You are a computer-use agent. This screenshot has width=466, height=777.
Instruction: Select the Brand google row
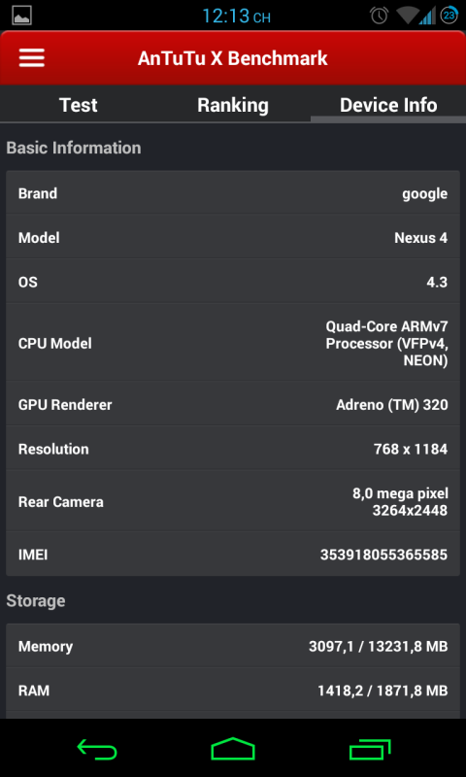[233, 192]
